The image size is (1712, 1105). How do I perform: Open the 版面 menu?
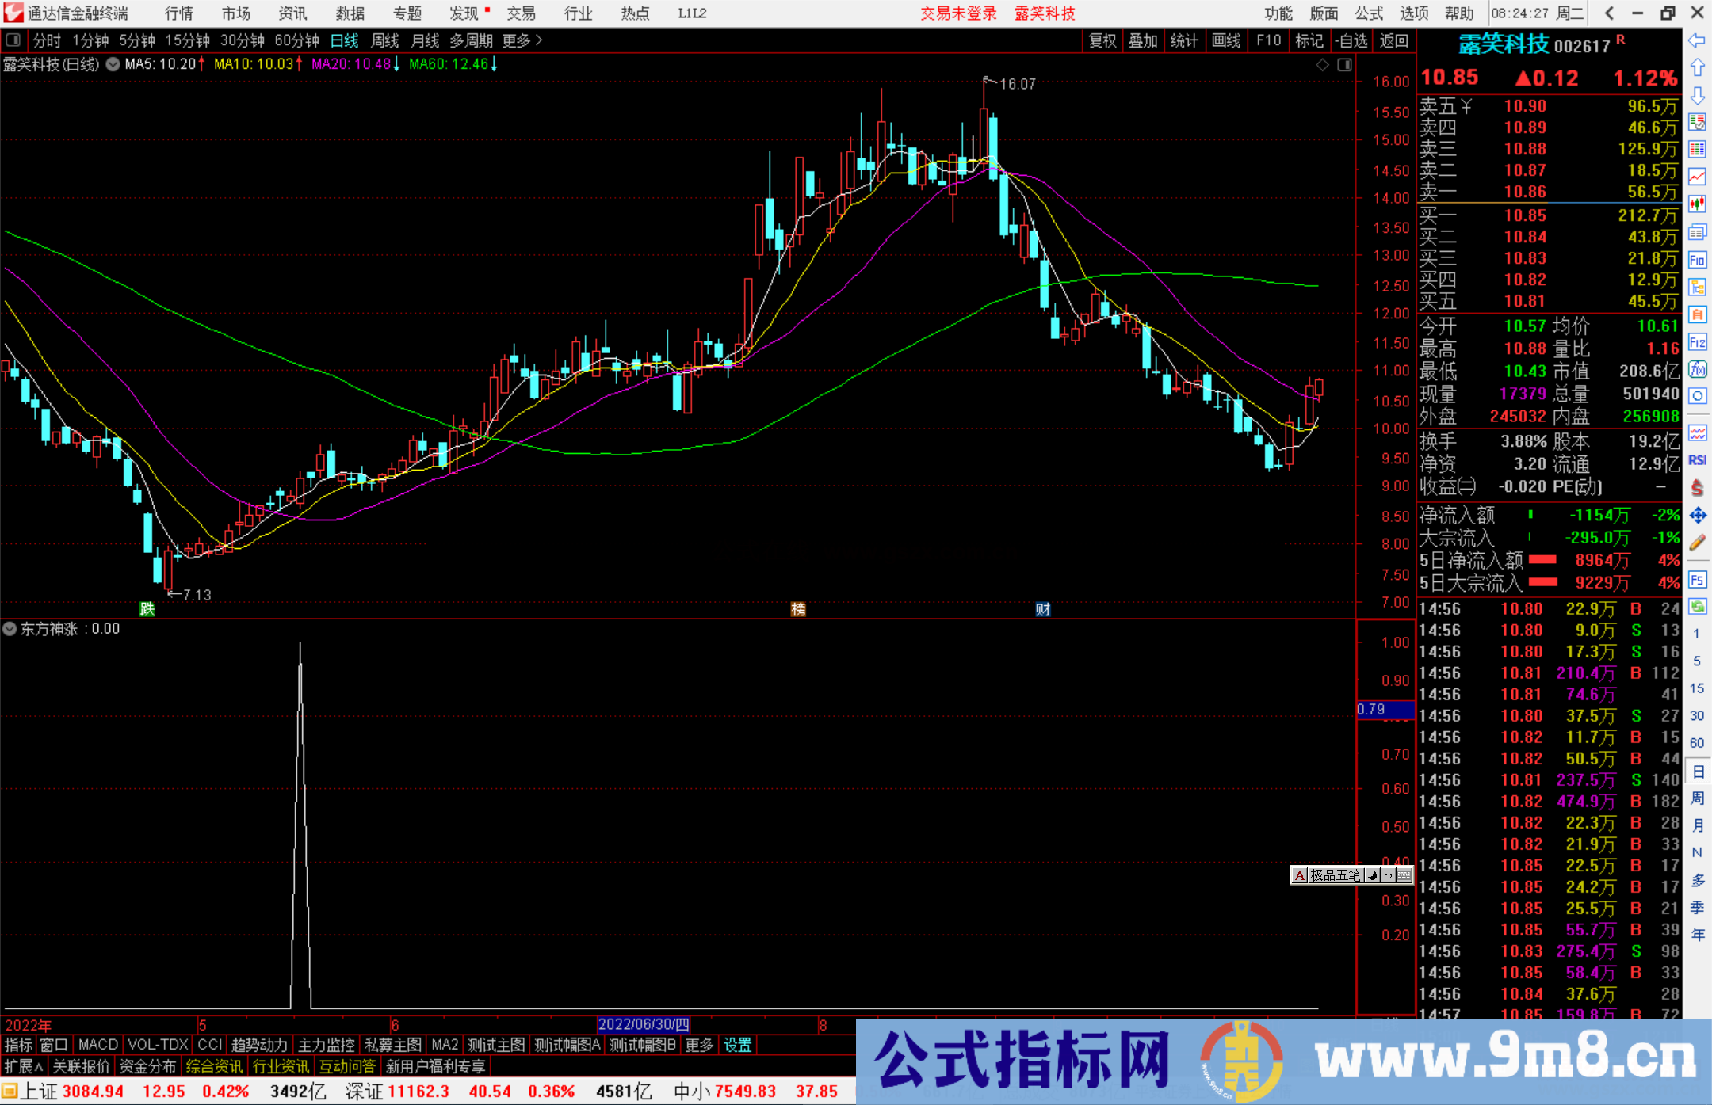(x=1324, y=13)
